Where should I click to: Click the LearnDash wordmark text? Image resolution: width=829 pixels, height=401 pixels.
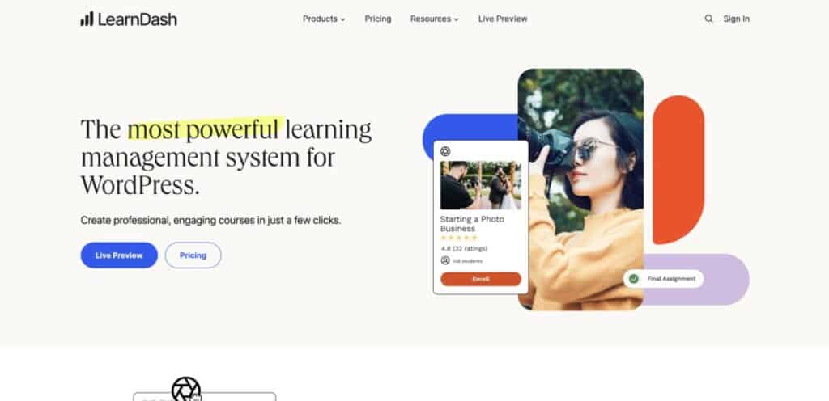137,19
